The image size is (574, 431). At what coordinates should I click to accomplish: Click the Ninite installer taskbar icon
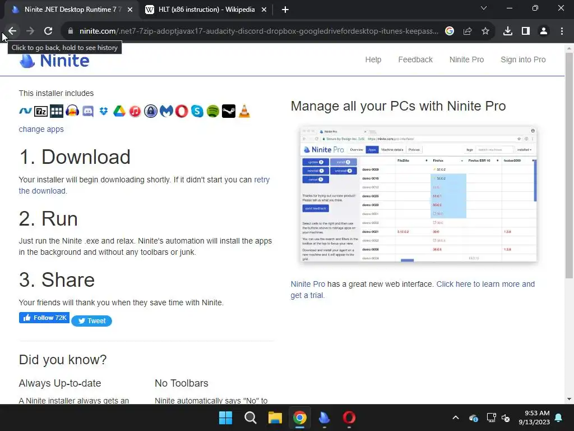[325, 418]
